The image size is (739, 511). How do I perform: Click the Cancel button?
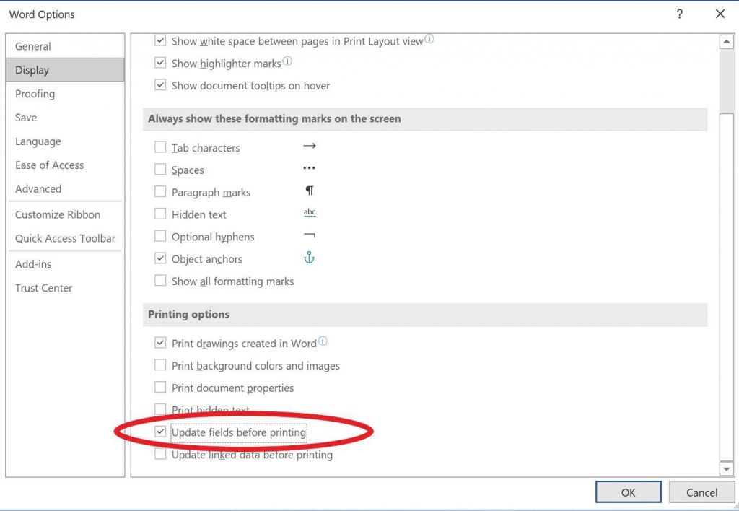[x=701, y=492]
